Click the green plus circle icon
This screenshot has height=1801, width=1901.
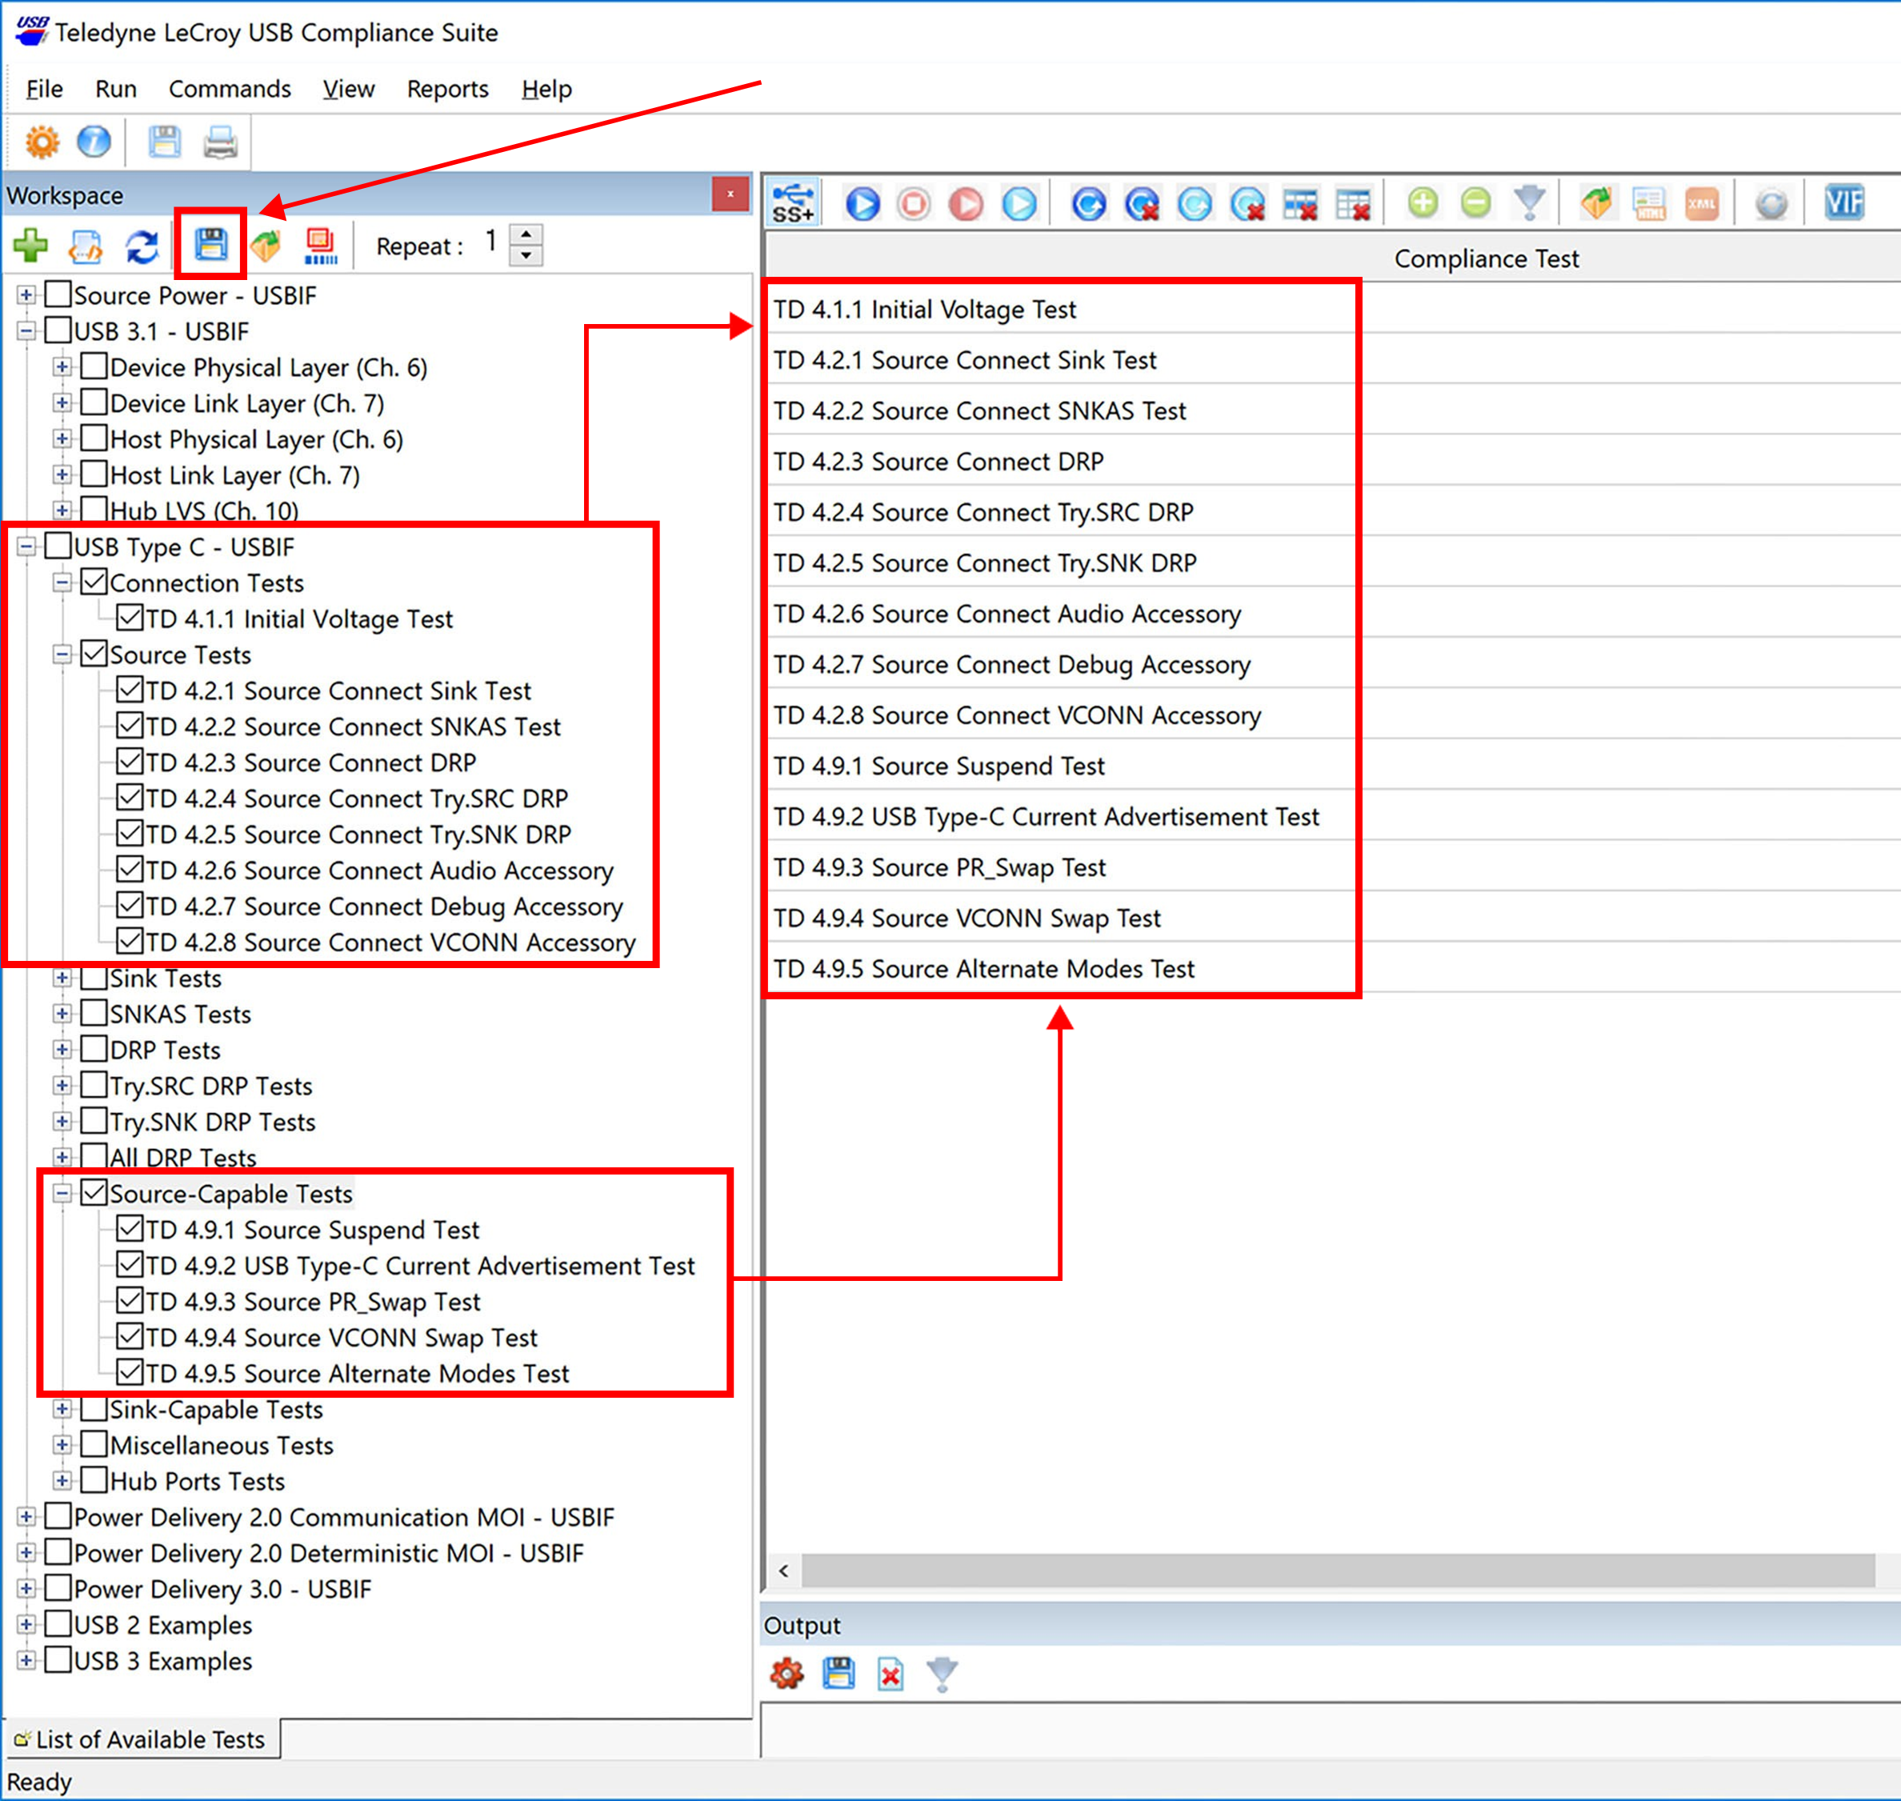[1423, 203]
